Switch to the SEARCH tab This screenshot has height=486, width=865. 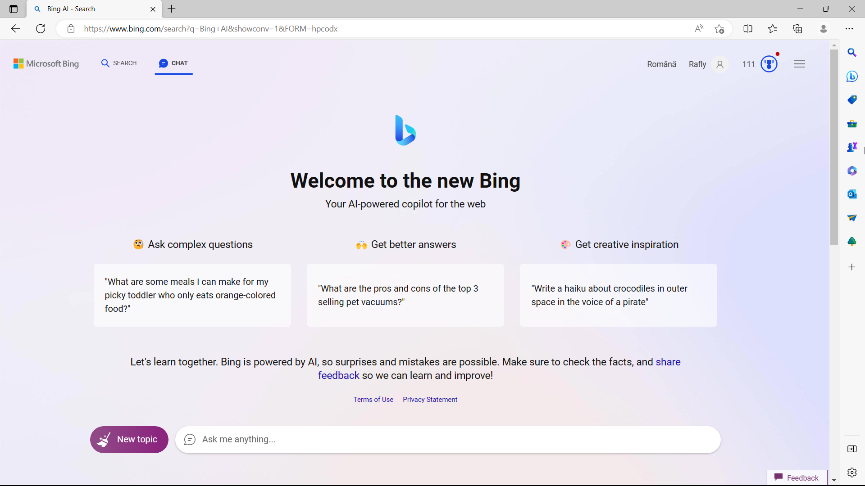click(119, 63)
